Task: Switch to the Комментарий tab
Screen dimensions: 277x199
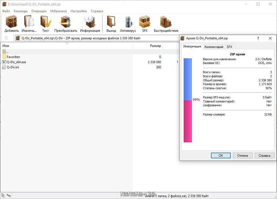Action: (214, 47)
